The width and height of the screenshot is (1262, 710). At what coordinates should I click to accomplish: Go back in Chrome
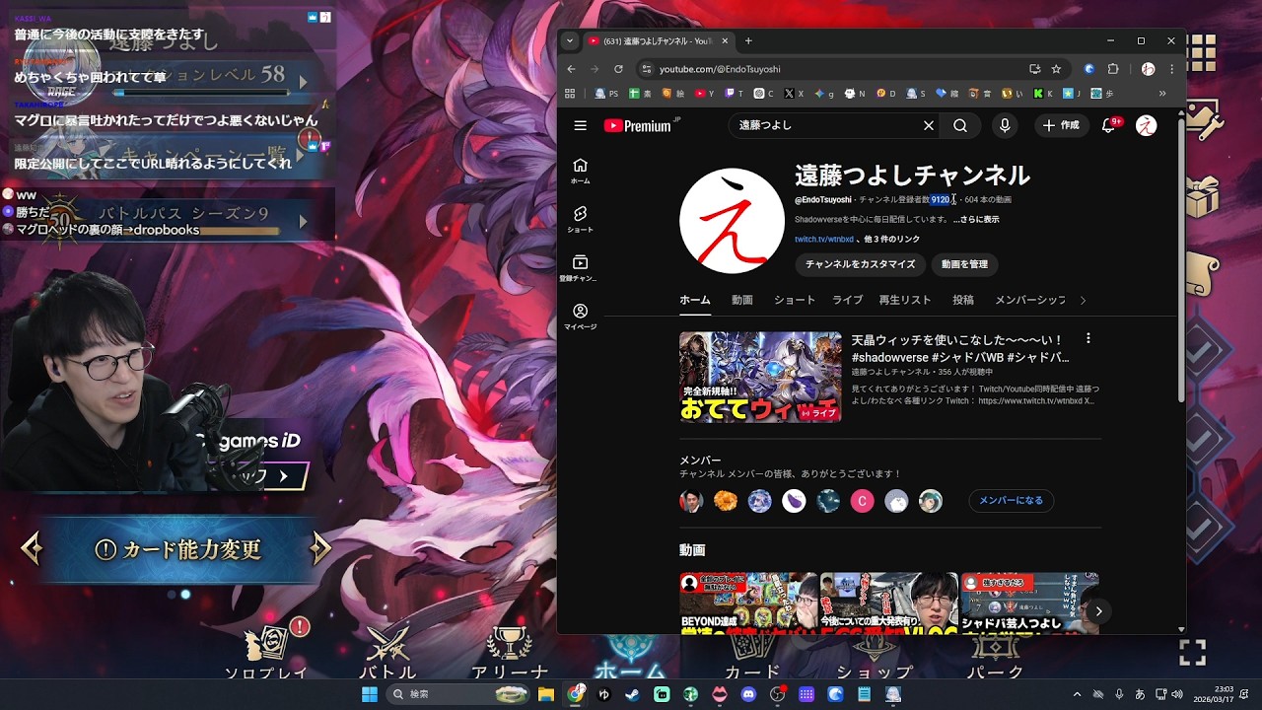tap(570, 69)
